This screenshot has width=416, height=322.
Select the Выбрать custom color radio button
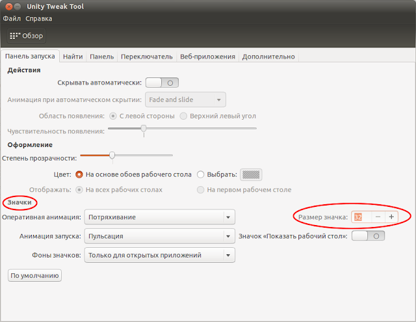[201, 174]
